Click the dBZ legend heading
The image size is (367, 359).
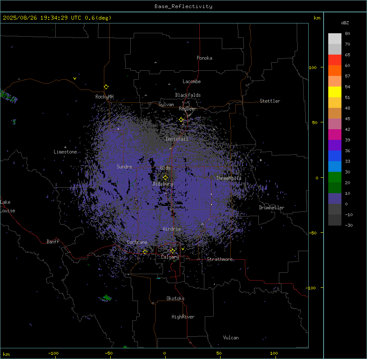[x=345, y=23]
